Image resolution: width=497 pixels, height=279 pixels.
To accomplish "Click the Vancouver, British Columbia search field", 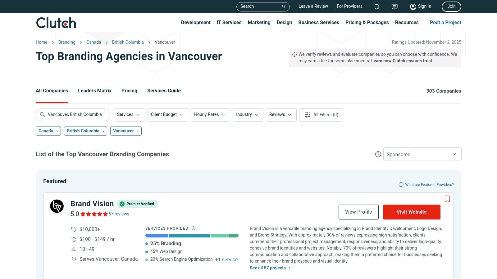I will (73, 114).
